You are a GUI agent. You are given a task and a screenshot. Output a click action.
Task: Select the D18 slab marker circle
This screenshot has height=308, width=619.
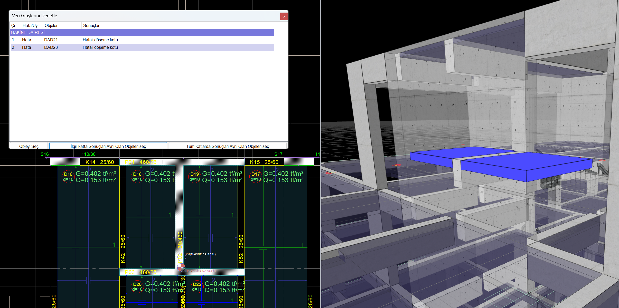pos(137,177)
